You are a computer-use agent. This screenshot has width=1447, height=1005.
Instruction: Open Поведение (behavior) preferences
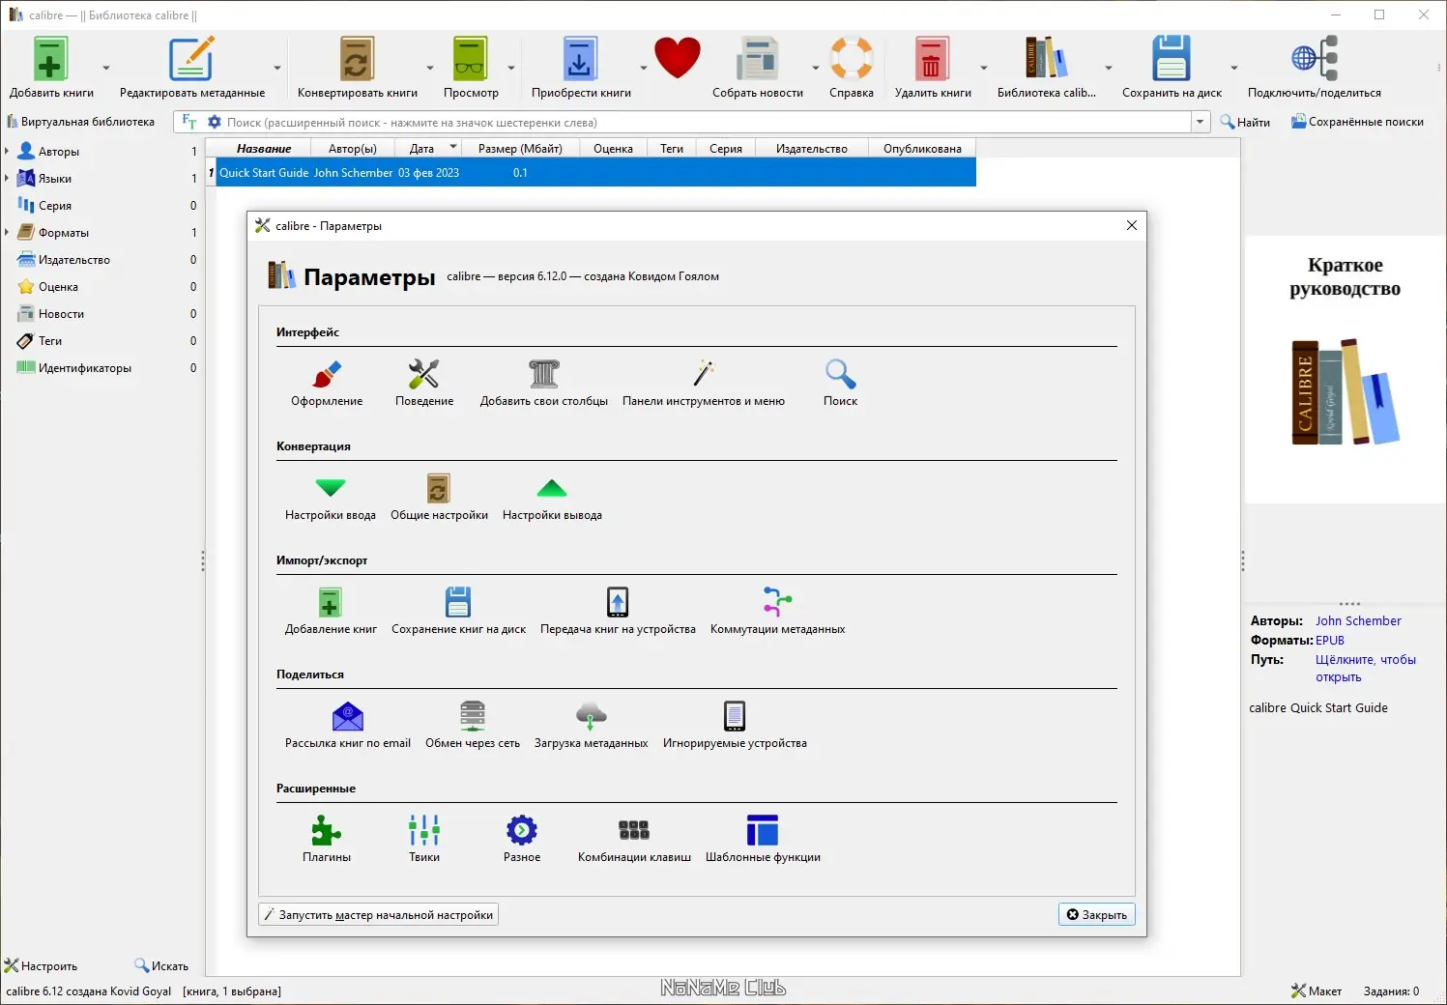coord(424,383)
